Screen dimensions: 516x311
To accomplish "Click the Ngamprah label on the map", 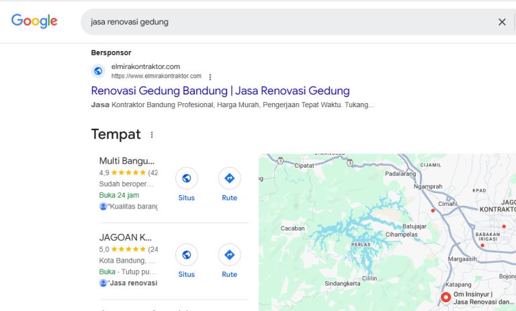I will click(x=428, y=186).
